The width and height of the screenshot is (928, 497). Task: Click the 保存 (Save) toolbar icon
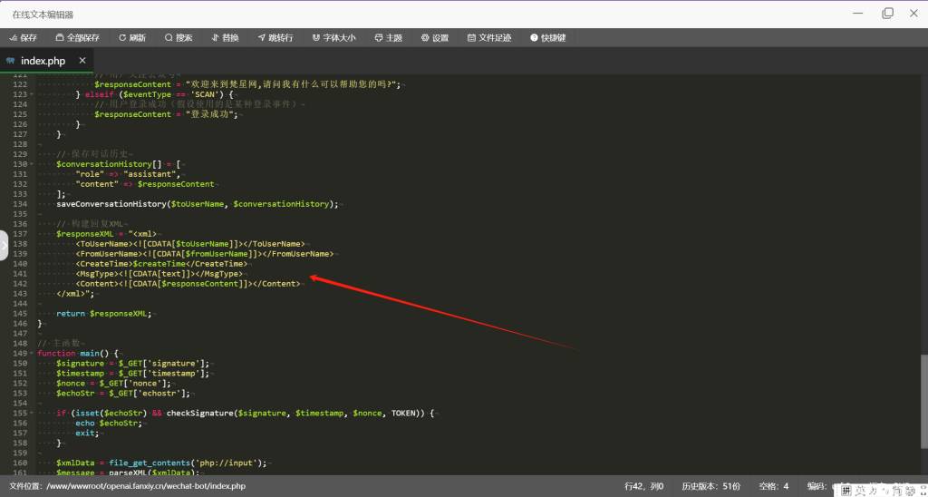pyautogui.click(x=23, y=38)
